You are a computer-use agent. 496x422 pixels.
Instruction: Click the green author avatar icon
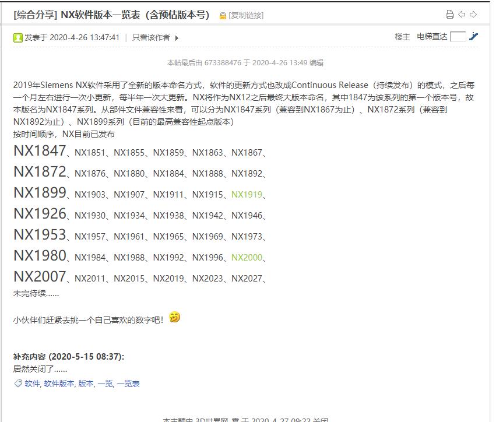17,38
